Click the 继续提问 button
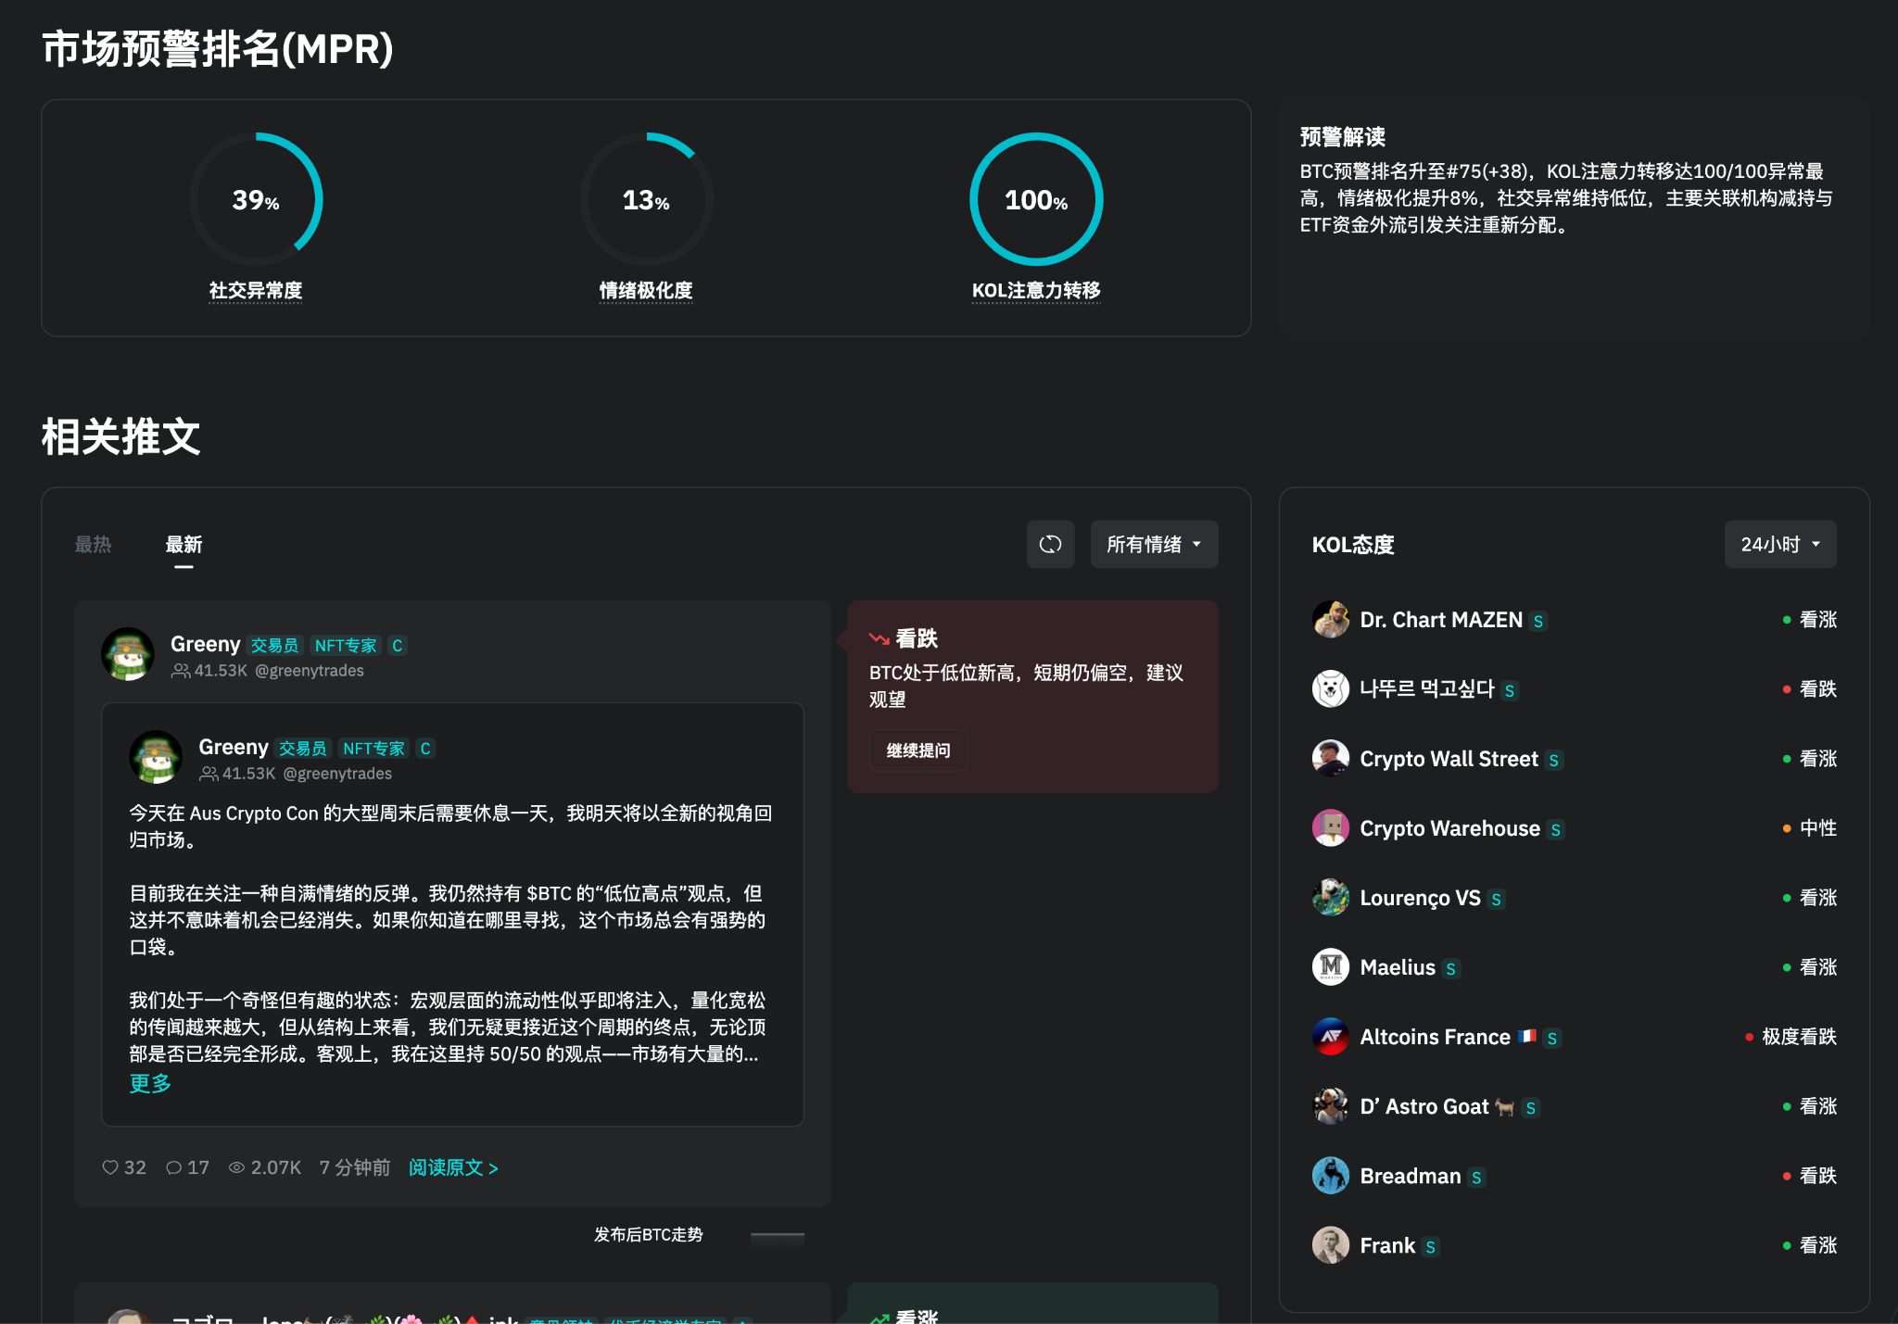Screen dimensions: 1898x1324 (x=917, y=750)
